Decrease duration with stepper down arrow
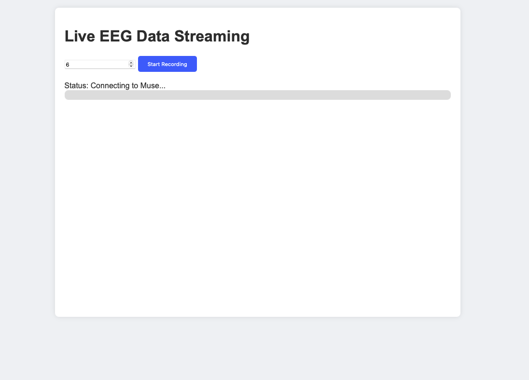This screenshot has width=529, height=380. point(131,66)
